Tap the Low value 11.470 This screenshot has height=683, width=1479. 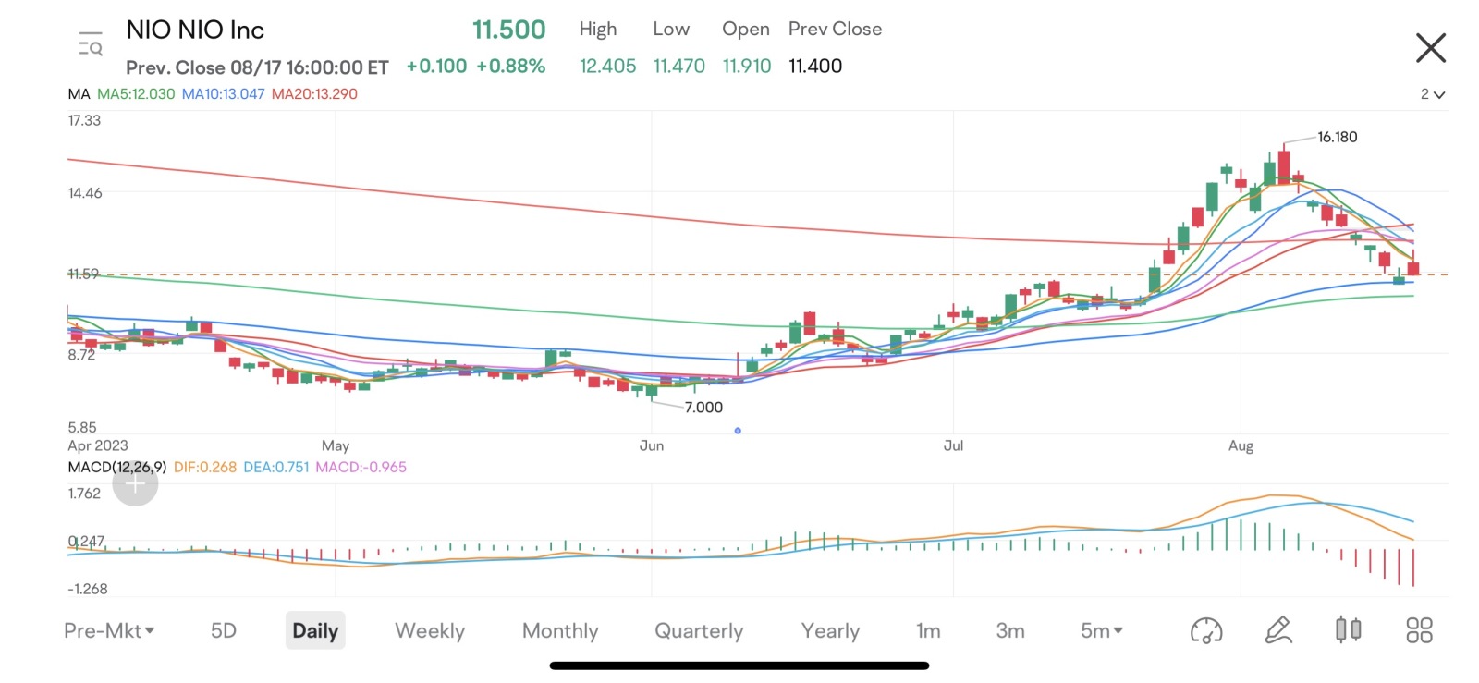(678, 66)
